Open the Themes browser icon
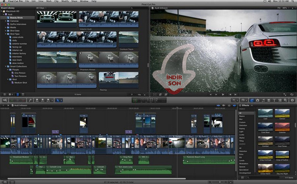297x184 pixels. point(285,100)
